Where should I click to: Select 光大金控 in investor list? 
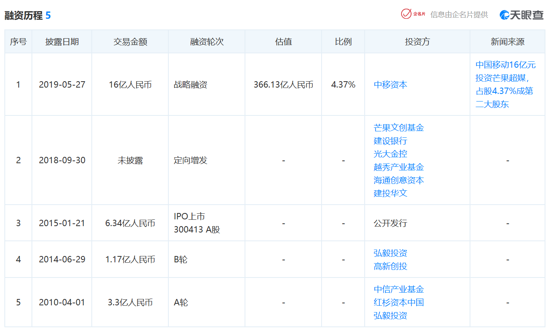tap(390, 154)
